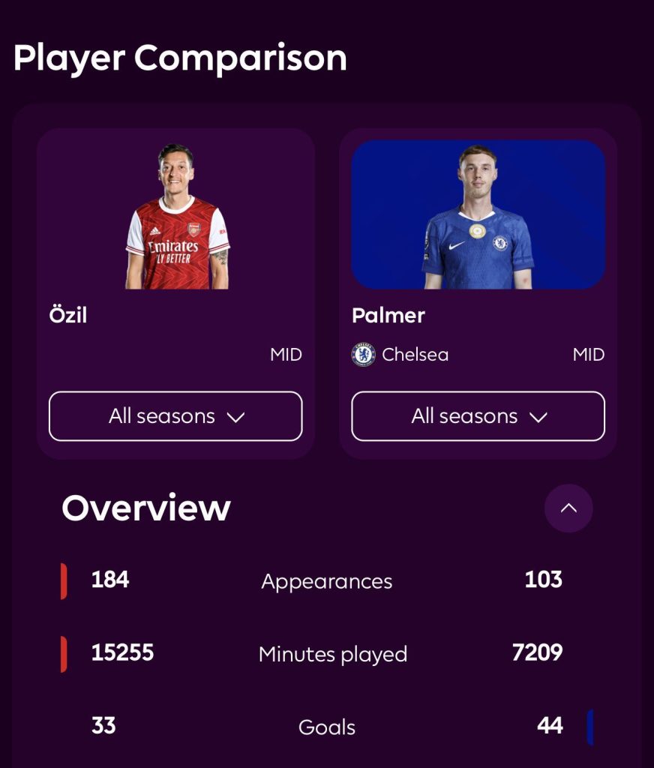The image size is (654, 768).
Task: Select the Palmer player name
Action: (x=388, y=316)
